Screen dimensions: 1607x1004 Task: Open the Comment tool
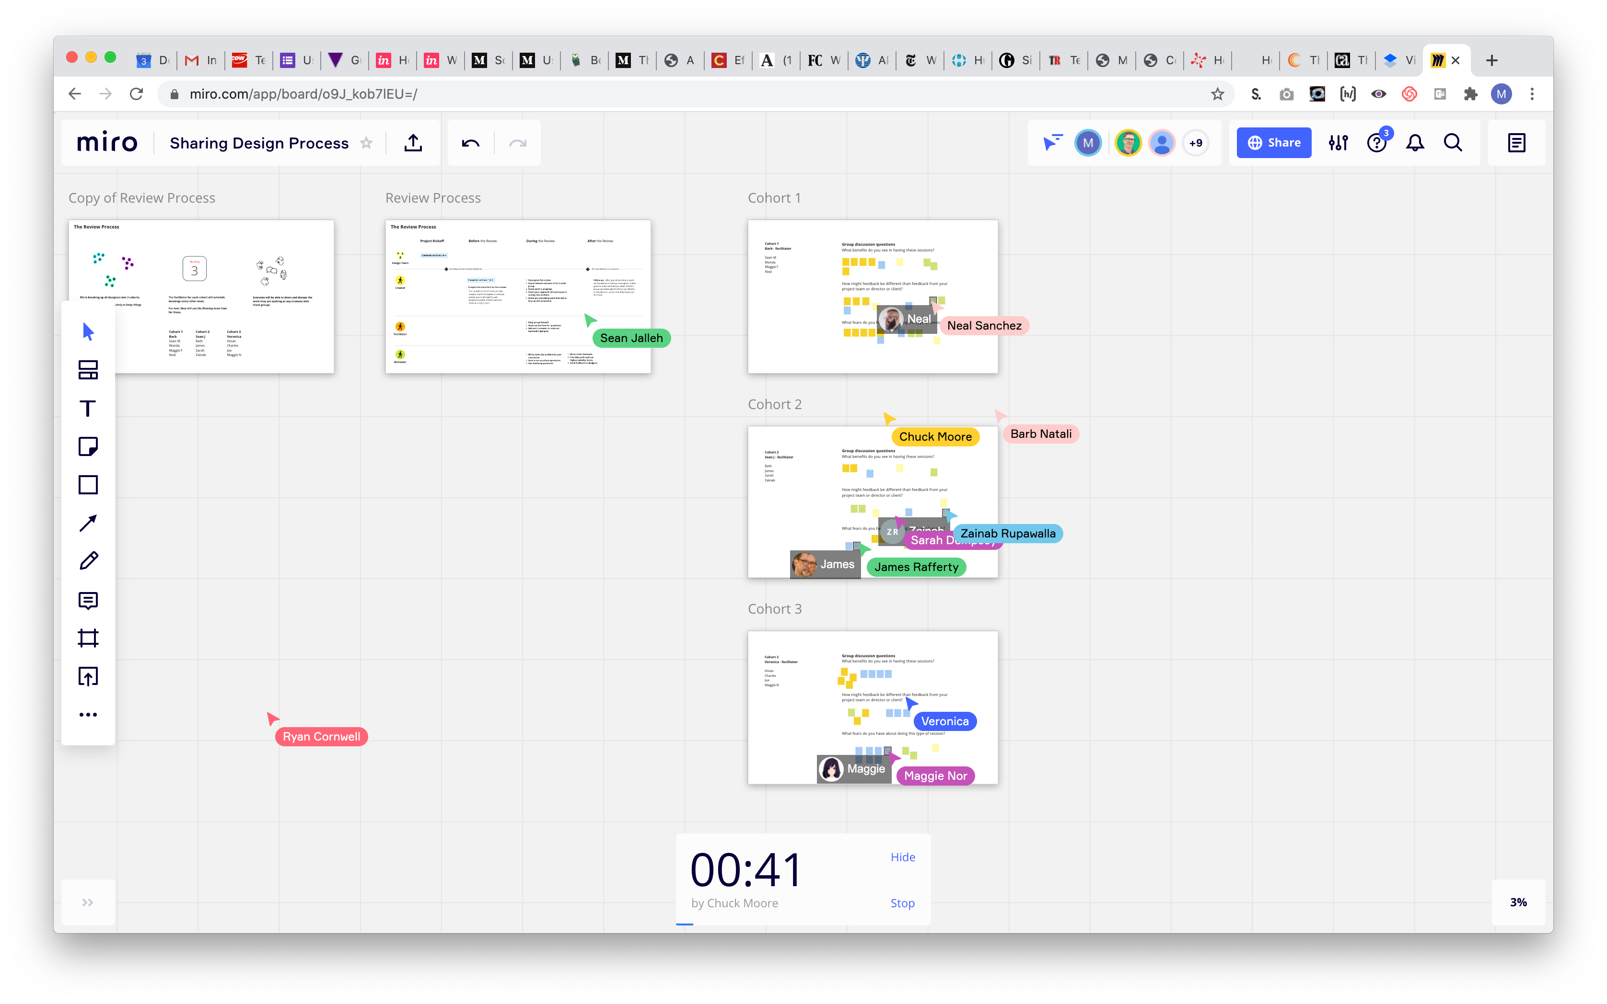(x=88, y=600)
